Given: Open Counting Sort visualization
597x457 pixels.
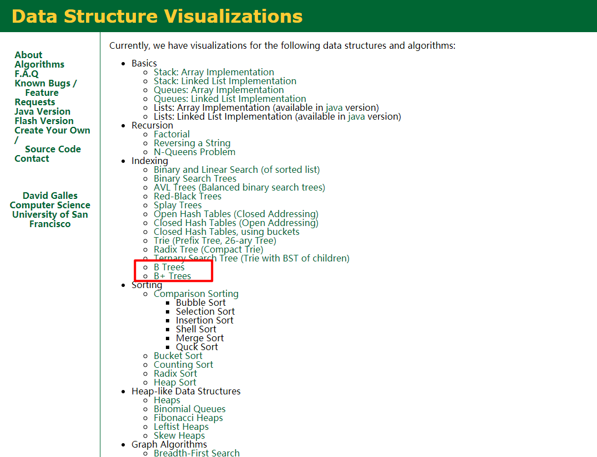Looking at the screenshot, I should pyautogui.click(x=183, y=365).
